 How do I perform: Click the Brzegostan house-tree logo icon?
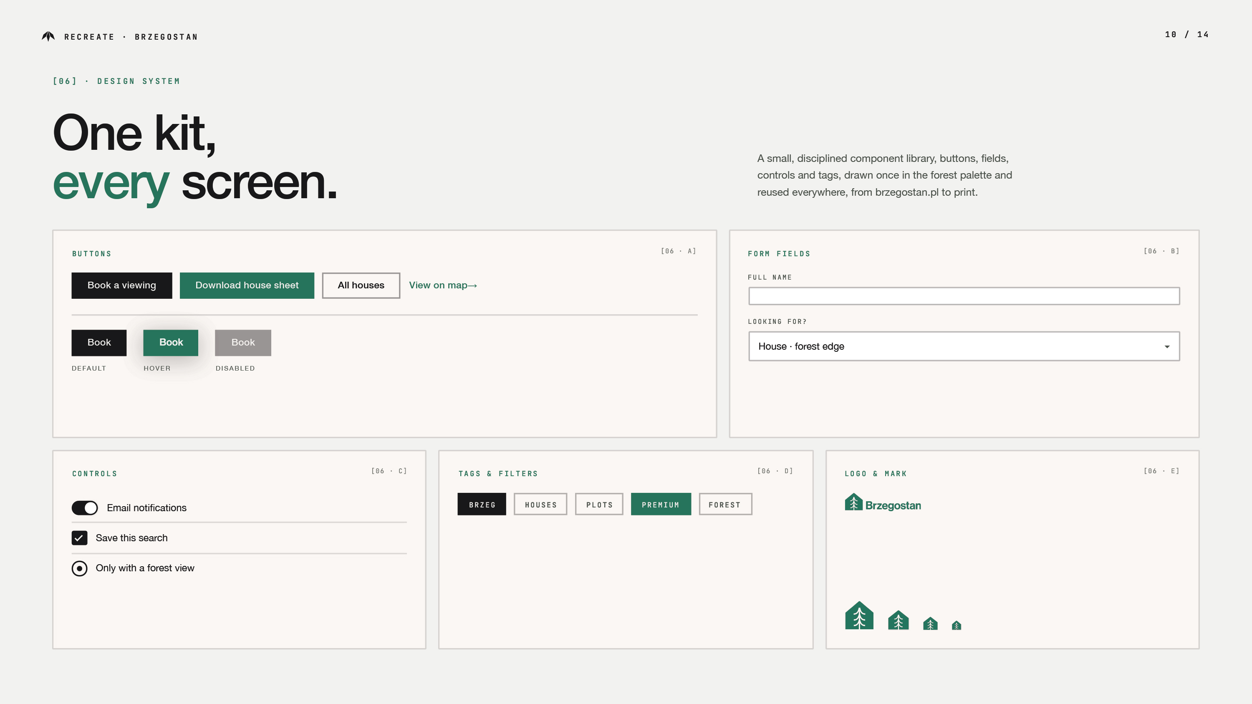click(x=853, y=502)
